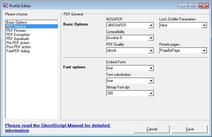Screen dimensions: 212x137
Task: Open Lock Distiller Parameters dropdown
Action: pos(204,25)
